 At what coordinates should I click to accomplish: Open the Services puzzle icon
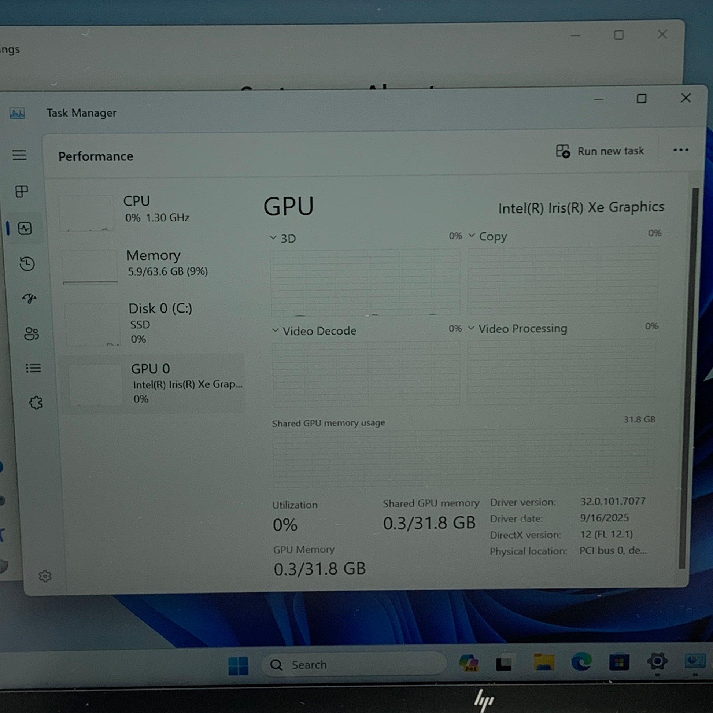[x=36, y=403]
